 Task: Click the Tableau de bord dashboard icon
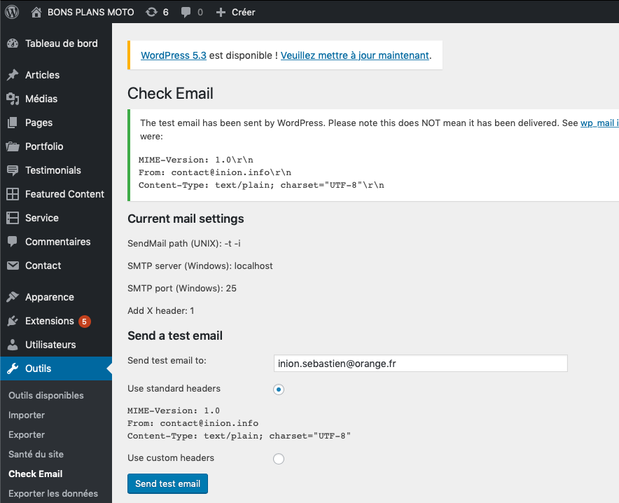click(x=13, y=43)
